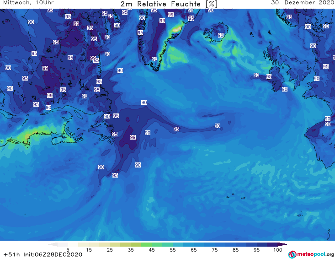This screenshot has width=335, height=259.
Task: Click the legend tick value 100
Action: pos(278,250)
